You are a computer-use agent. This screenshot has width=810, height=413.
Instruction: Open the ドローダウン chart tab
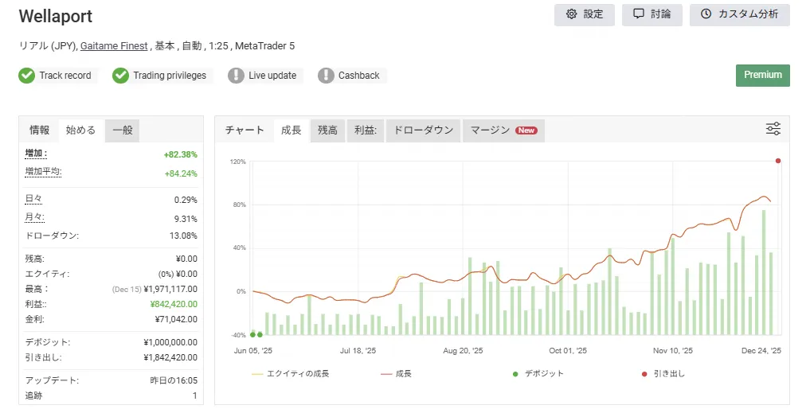click(423, 131)
